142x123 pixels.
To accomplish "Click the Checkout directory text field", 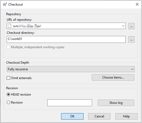I will (x=66, y=39).
